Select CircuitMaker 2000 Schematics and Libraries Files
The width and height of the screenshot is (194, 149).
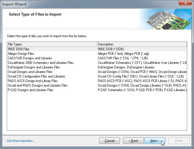97,63
